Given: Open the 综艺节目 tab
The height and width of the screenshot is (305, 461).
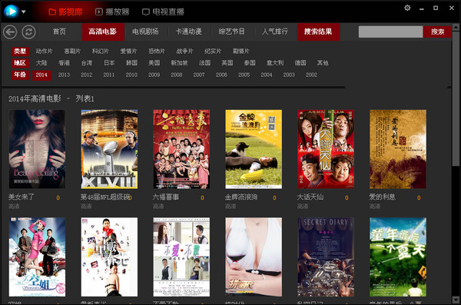Looking at the screenshot, I should (231, 31).
